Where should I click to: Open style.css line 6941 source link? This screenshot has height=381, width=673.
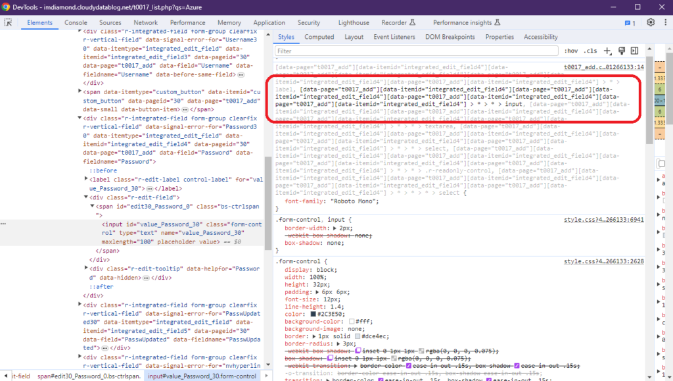click(603, 220)
